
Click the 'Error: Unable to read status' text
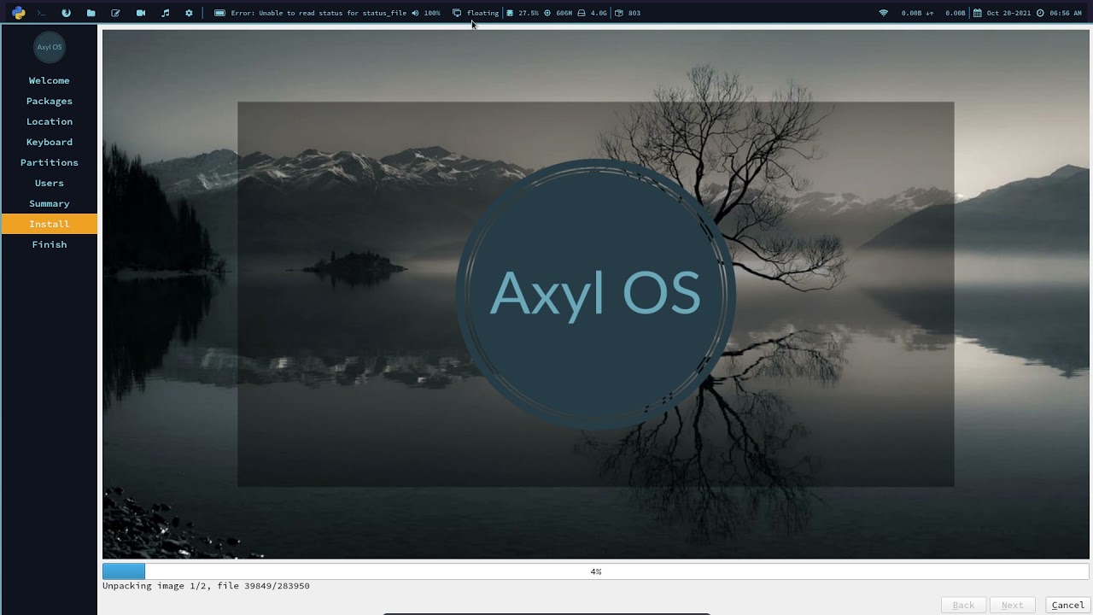click(319, 13)
